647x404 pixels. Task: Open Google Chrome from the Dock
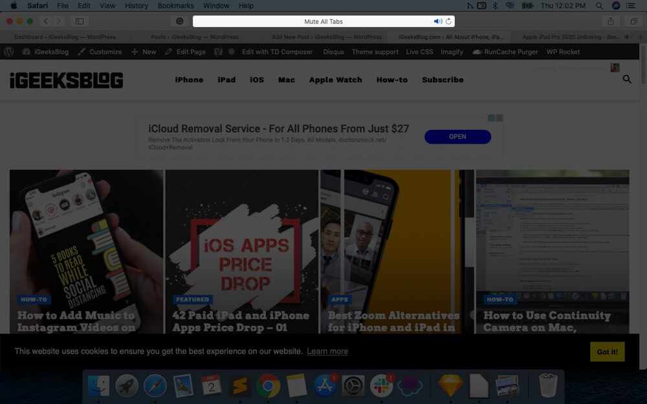pos(269,386)
